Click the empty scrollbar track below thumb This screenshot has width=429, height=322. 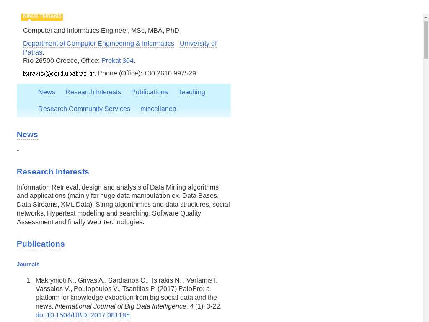coord(426,189)
